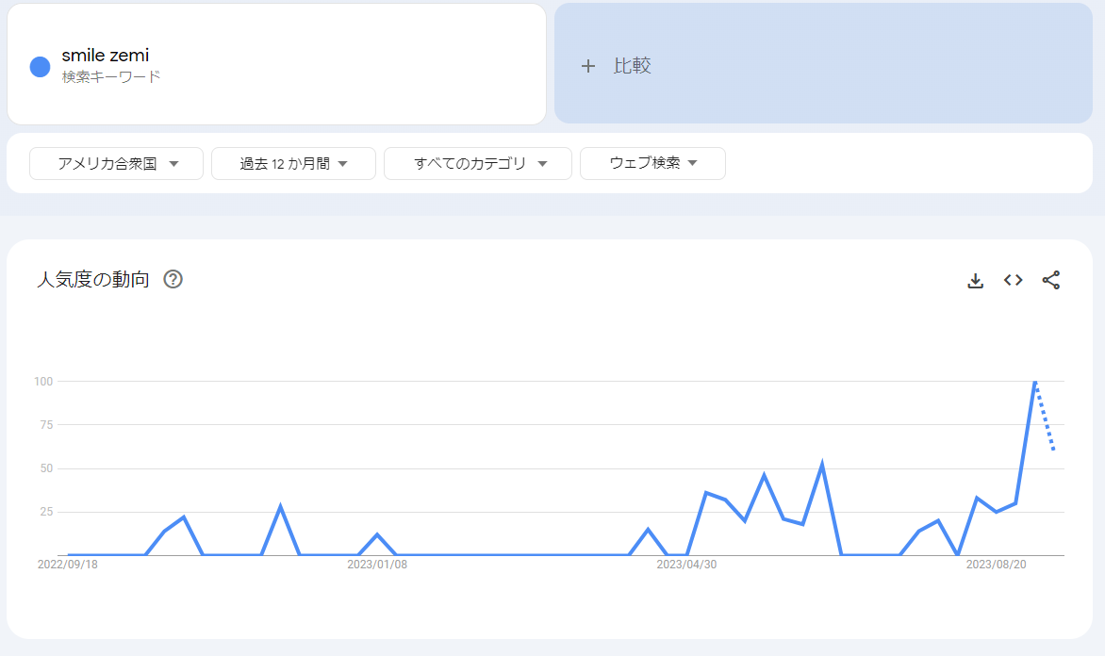Image resolution: width=1105 pixels, height=656 pixels.
Task: Click the 50 y-axis label
Action: click(x=46, y=468)
